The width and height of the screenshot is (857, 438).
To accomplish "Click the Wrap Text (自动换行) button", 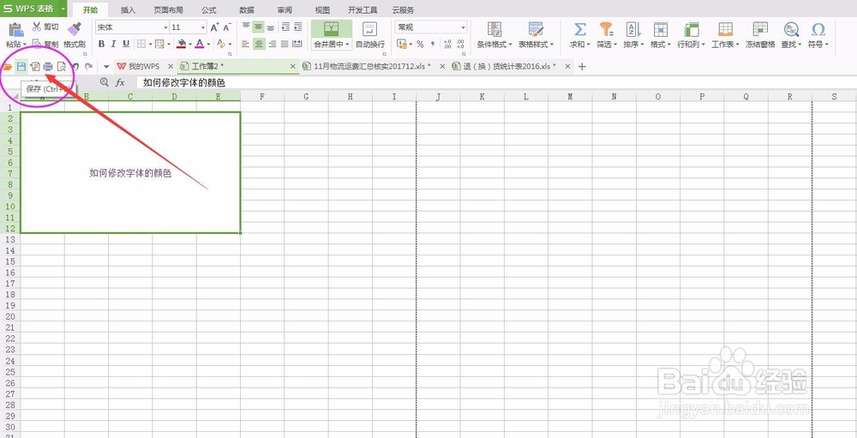I will click(x=370, y=35).
